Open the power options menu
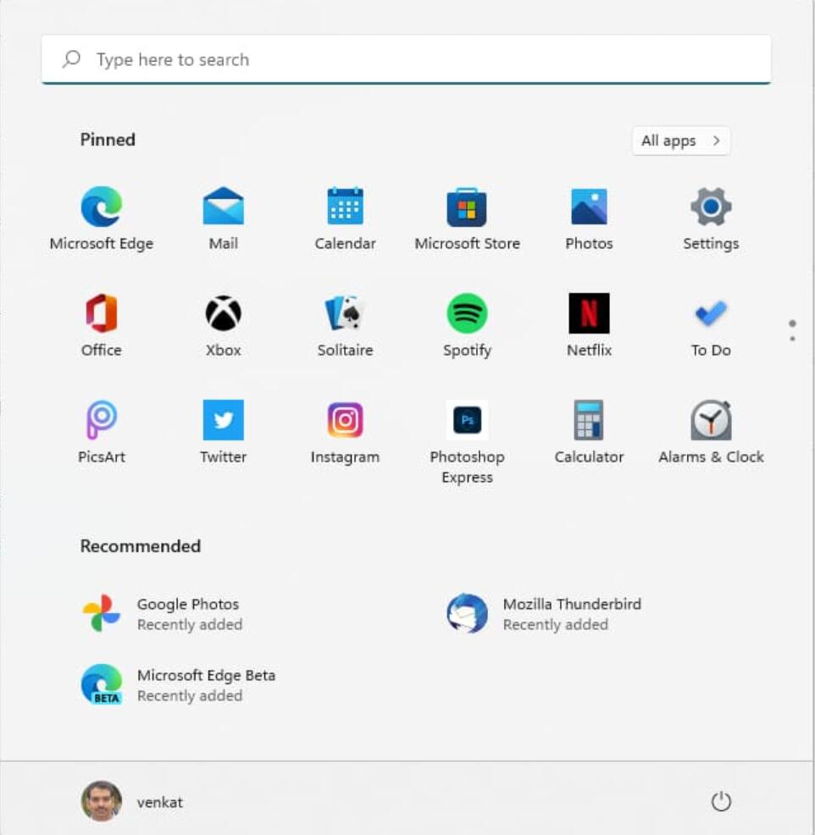 (719, 799)
